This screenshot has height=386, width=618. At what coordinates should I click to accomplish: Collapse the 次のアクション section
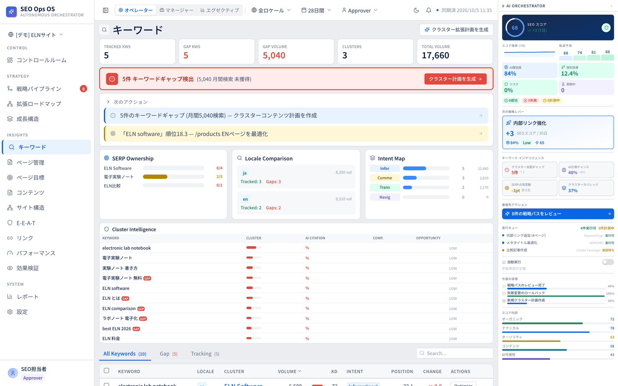tap(108, 102)
